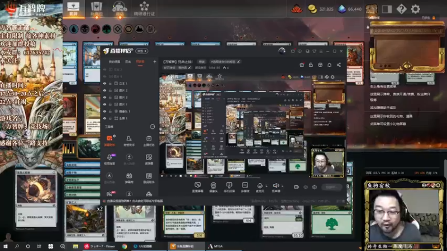Toggle the MTG Arena side panel icon
Viewport: 447px width, 251px height.
387,9
